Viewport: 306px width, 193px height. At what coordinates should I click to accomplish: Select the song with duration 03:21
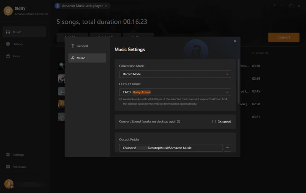point(256,117)
